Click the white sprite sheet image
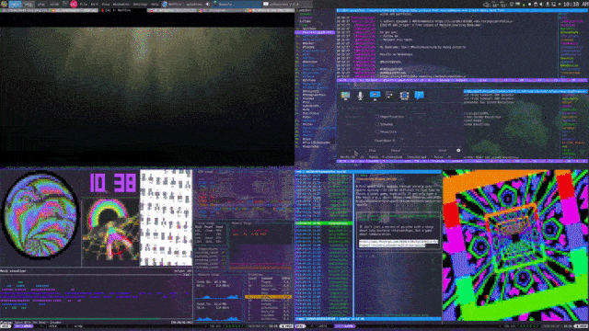 click(166, 218)
